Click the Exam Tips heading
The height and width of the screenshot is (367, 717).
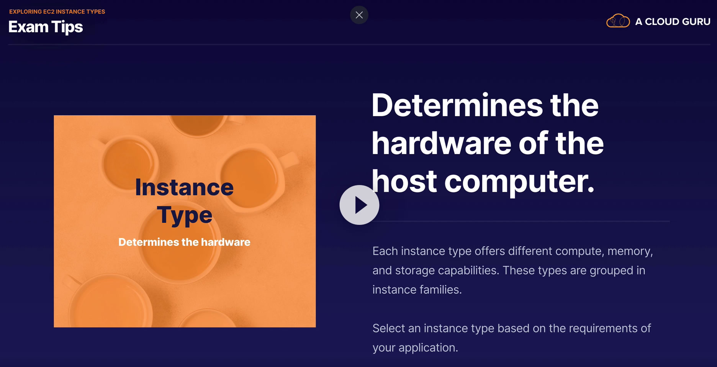(x=46, y=27)
